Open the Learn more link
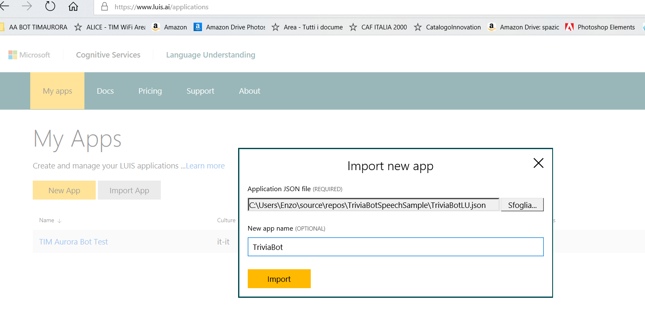This screenshot has height=310, width=645. coord(205,166)
